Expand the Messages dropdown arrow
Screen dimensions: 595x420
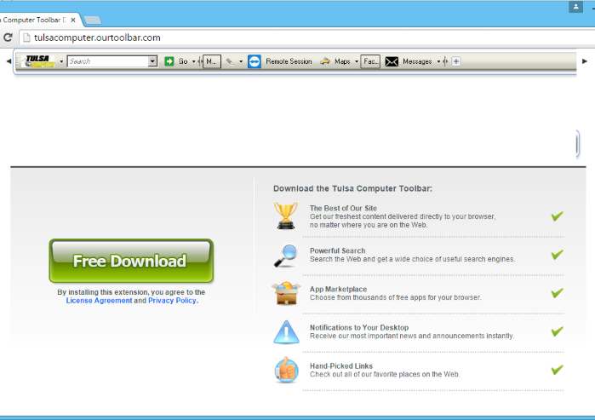(x=439, y=61)
